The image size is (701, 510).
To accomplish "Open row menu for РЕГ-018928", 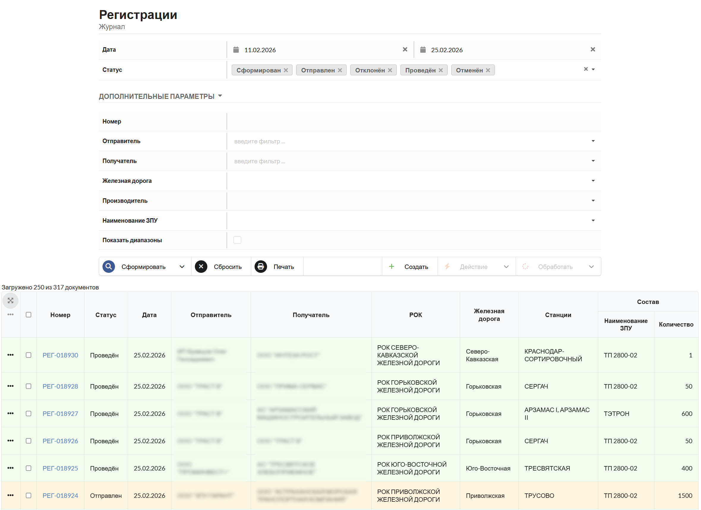I will click(10, 386).
